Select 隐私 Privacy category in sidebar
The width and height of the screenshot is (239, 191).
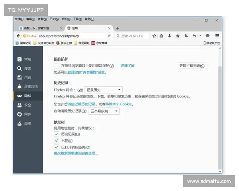tap(28, 96)
